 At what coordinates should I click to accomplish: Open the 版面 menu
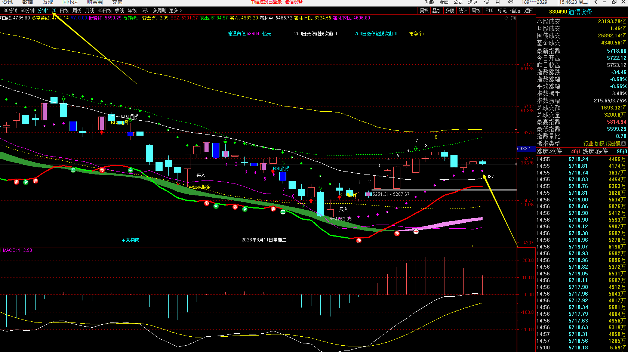444,2
